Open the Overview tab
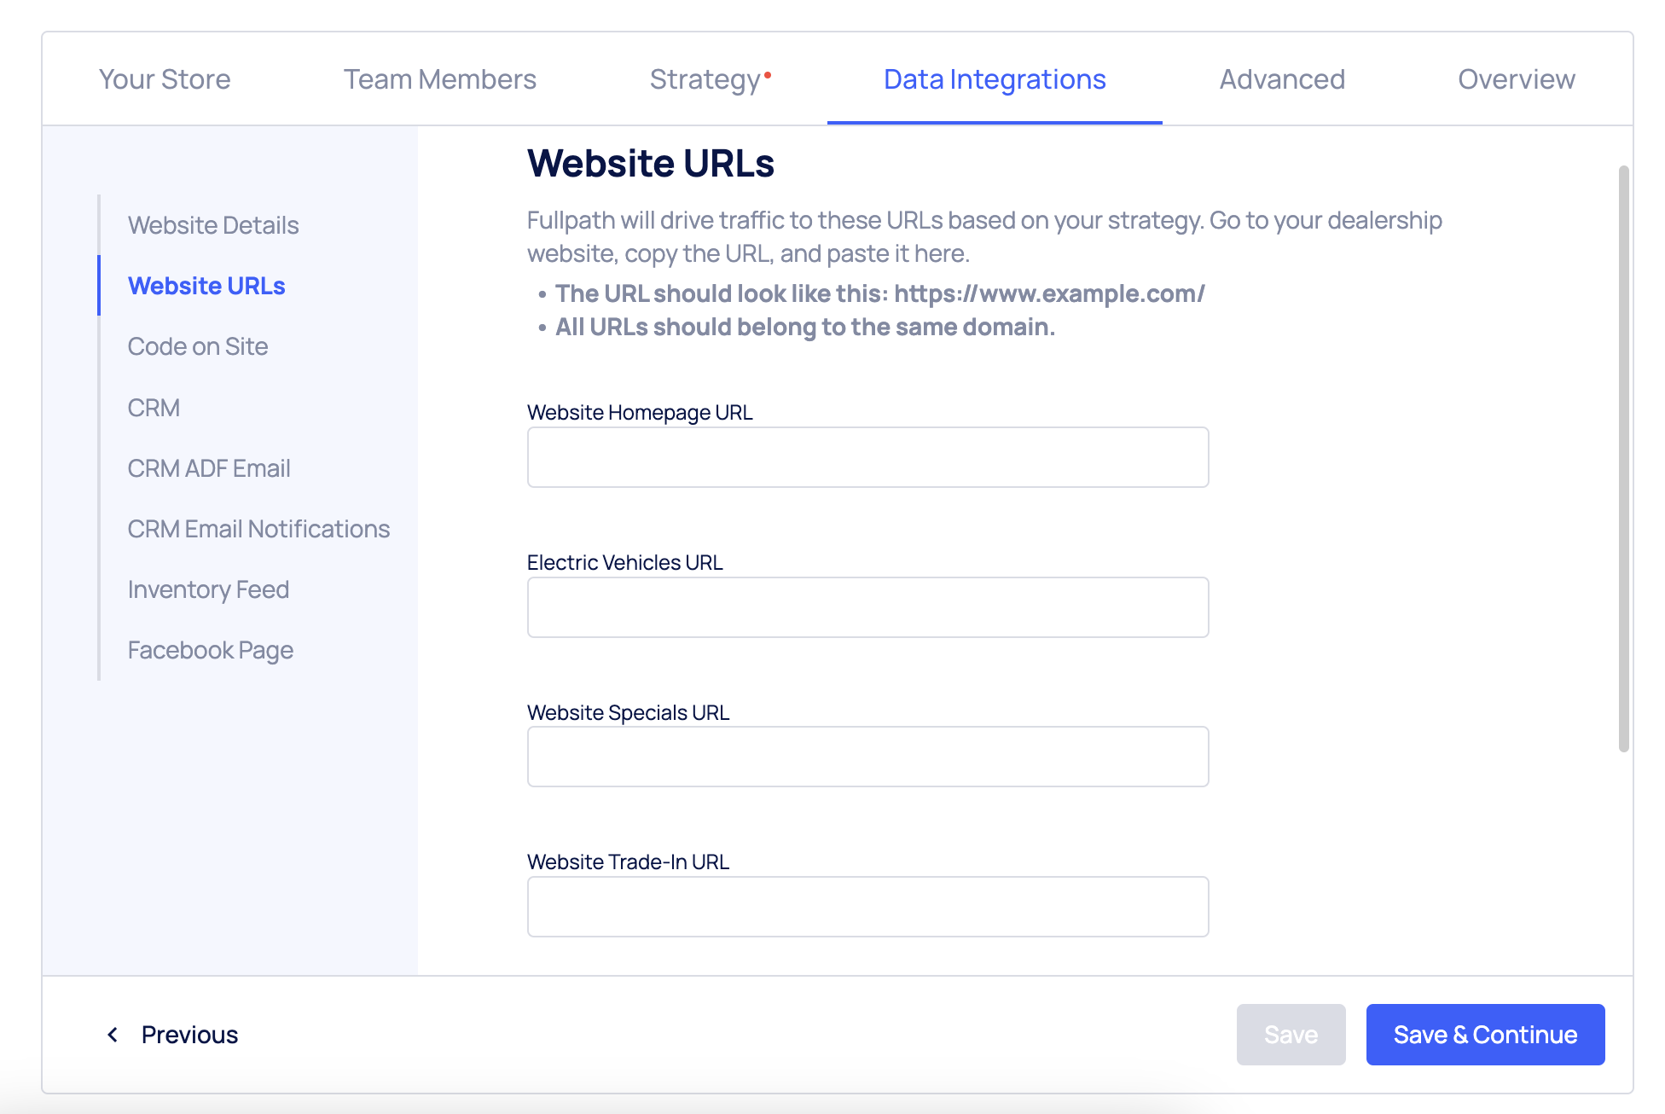The image size is (1665, 1114). 1516,79
